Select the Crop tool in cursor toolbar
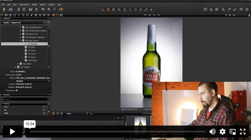251x140 pixels. [x=119, y=10]
